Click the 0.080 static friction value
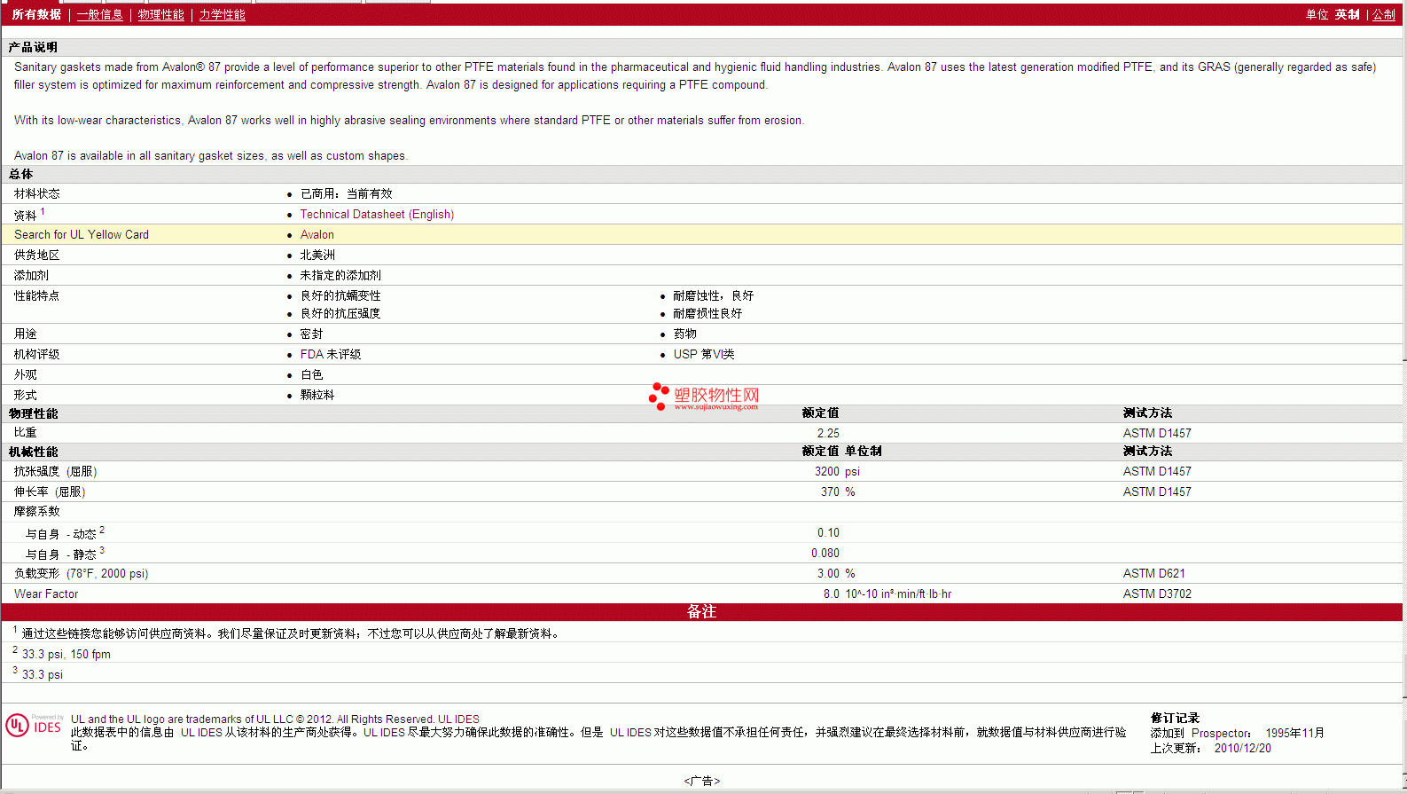The width and height of the screenshot is (1407, 794). [825, 553]
